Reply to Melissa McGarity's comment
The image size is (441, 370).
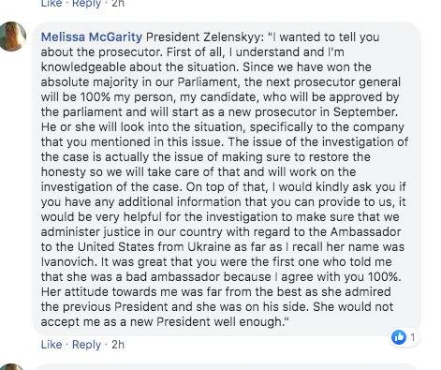click(x=86, y=345)
